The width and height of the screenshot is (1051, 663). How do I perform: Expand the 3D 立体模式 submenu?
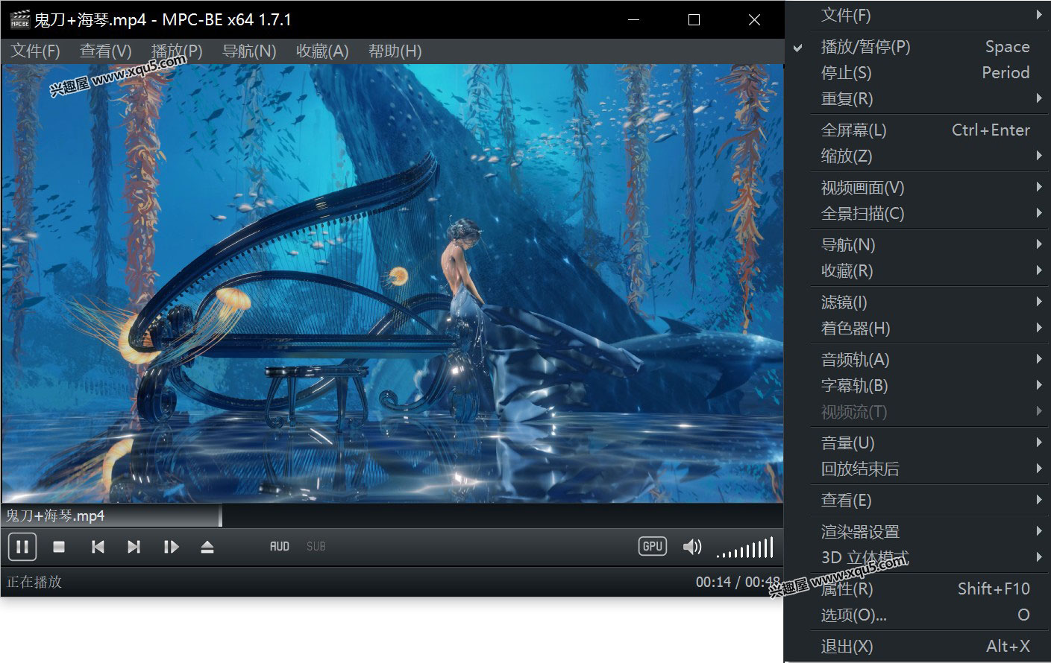click(x=917, y=558)
